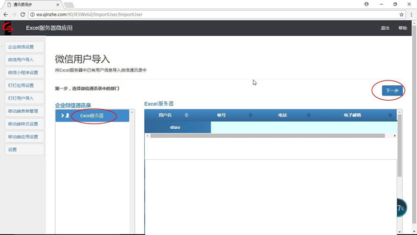Click the red Excel server logo

pyautogui.click(x=7, y=27)
